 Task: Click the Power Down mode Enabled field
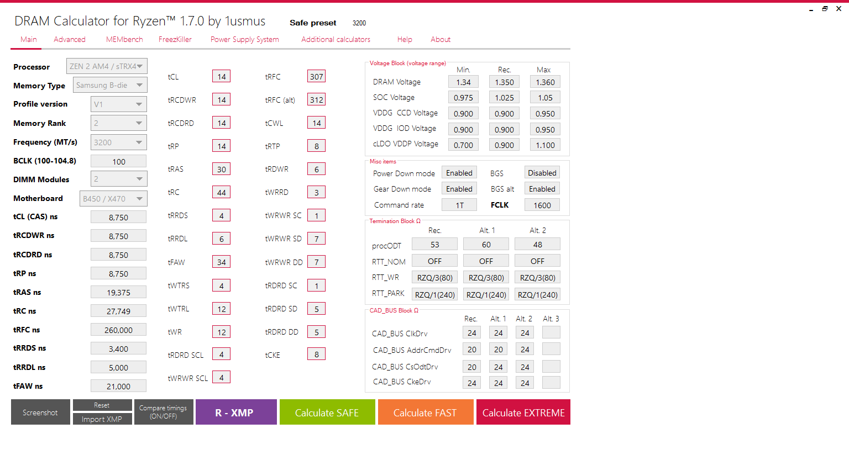tap(459, 173)
